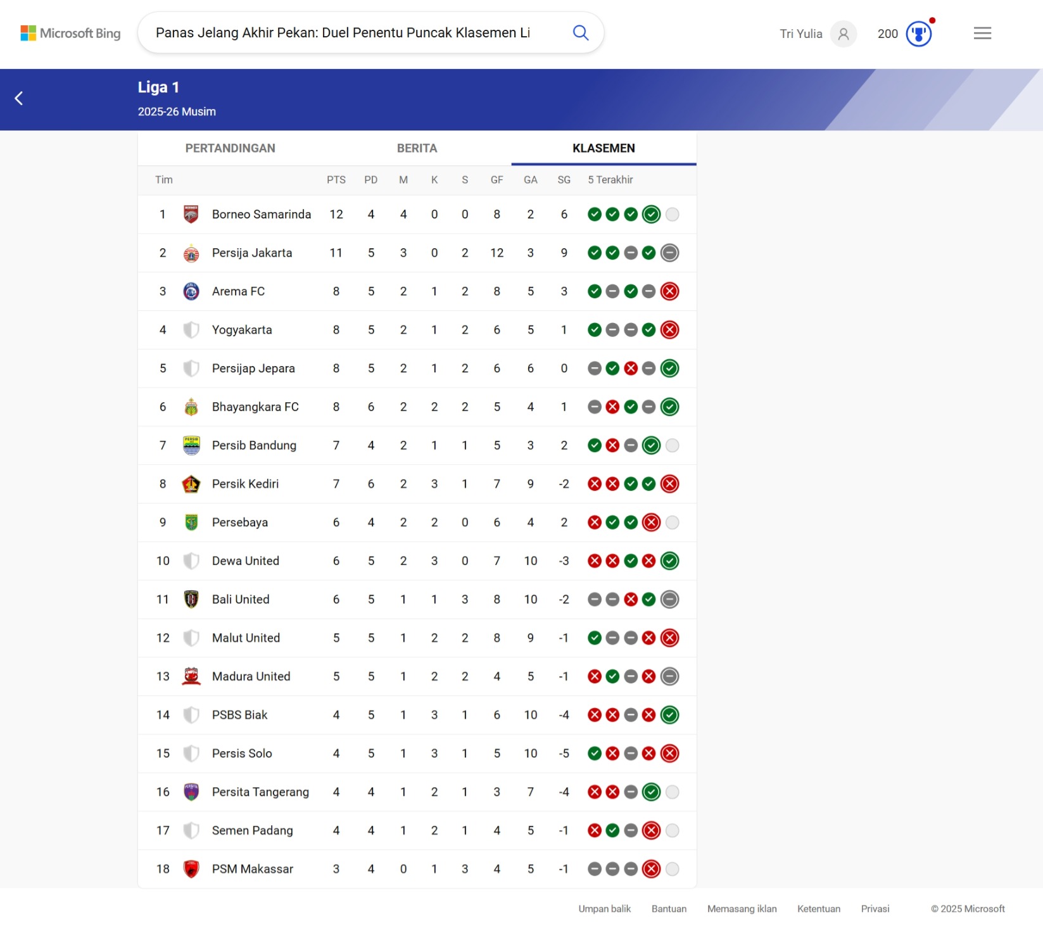This screenshot has height=929, width=1043.
Task: Open the Privasi footer link
Action: point(875,909)
